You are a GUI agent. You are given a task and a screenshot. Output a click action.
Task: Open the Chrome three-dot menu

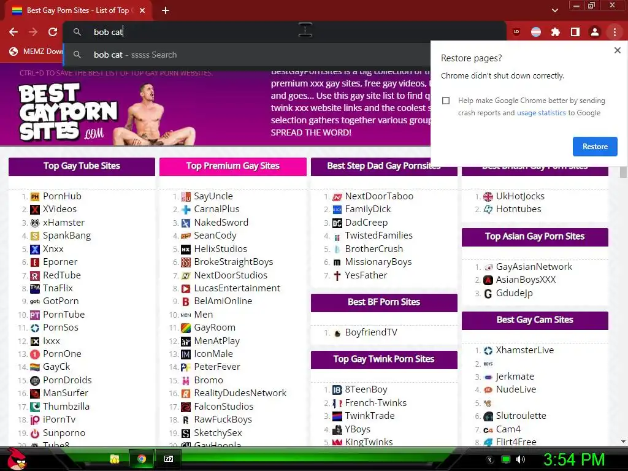pyautogui.click(x=615, y=32)
